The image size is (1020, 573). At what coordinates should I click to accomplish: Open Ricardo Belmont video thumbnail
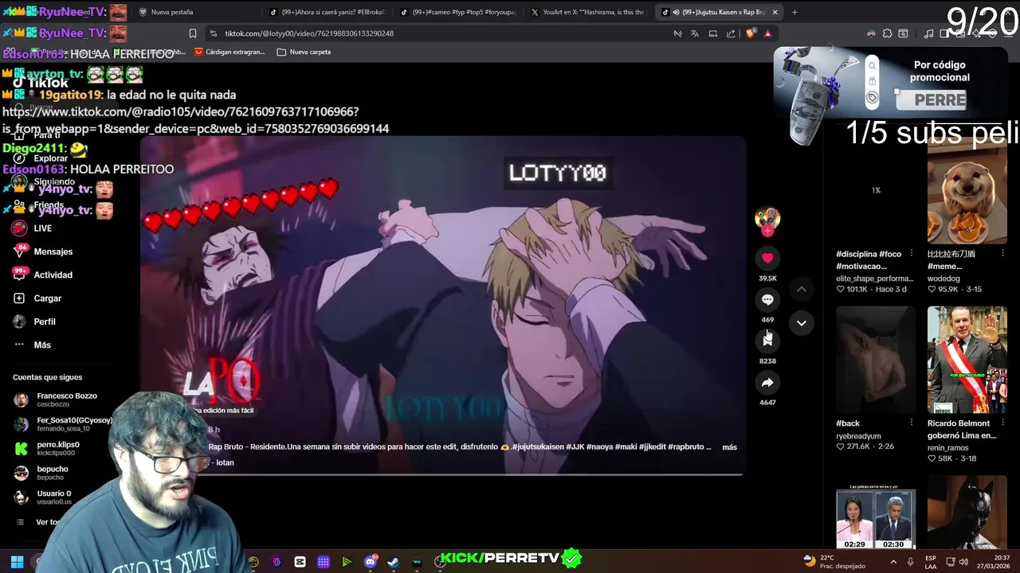click(x=967, y=360)
